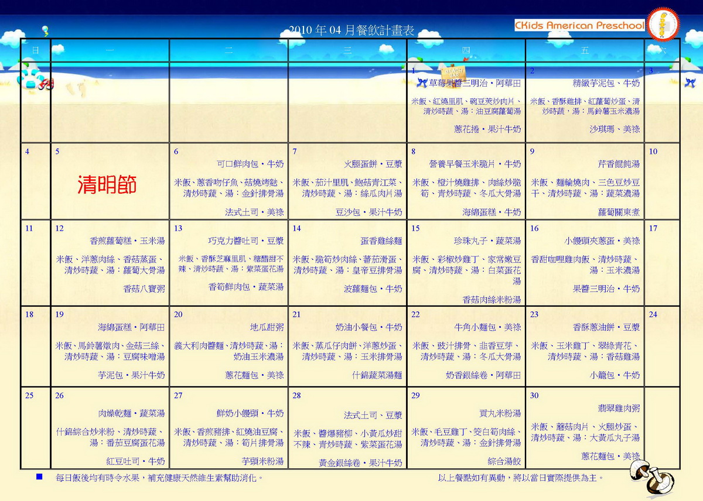The image size is (703, 501).
Task: Click date number 15 in the calendar
Action: pyautogui.click(x=415, y=228)
